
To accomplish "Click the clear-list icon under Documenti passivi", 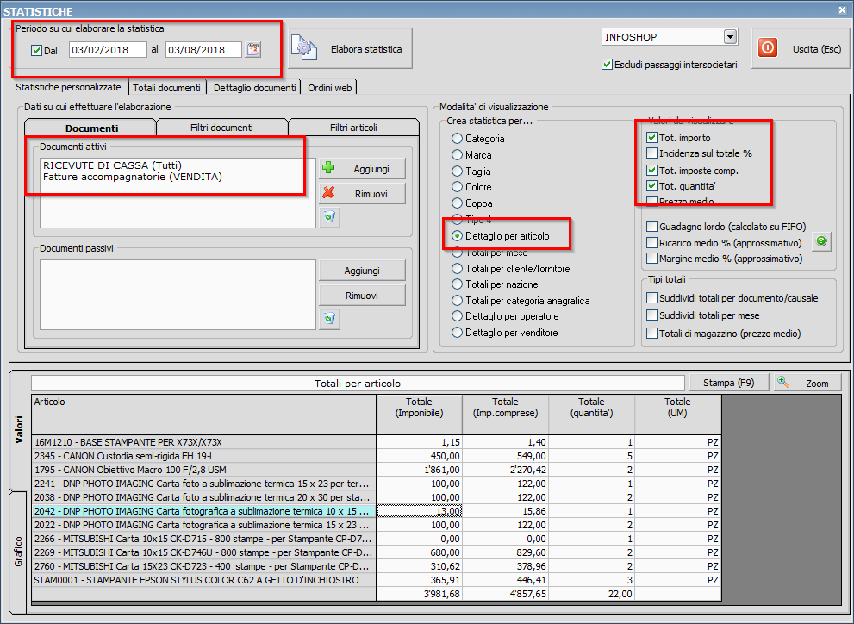I will (x=328, y=320).
